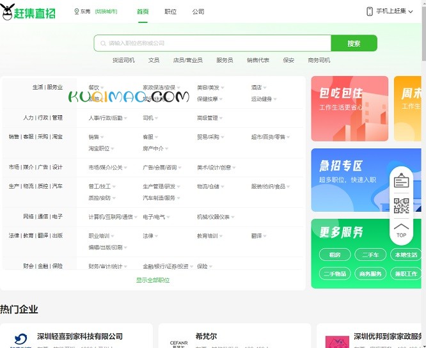Expand the 房产中介 dropdown

click(155, 148)
